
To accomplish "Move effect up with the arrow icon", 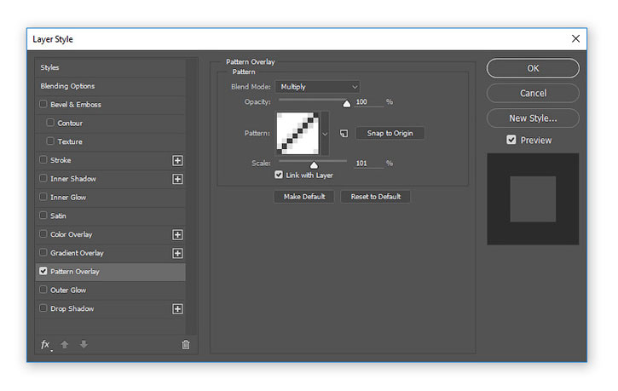I will click(x=65, y=345).
